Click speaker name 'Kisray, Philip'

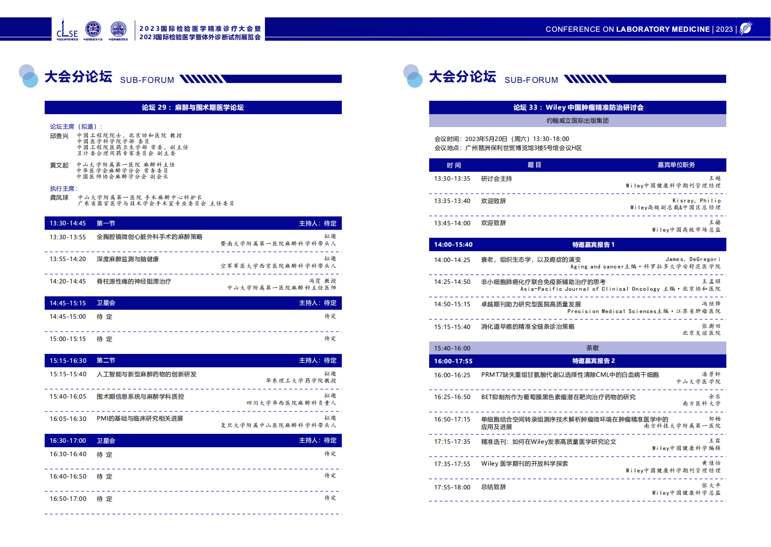(x=697, y=201)
